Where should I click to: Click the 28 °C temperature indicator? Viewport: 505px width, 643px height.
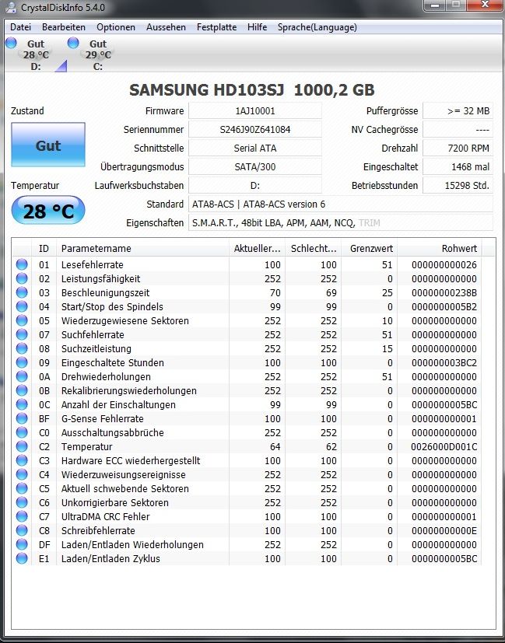48,211
